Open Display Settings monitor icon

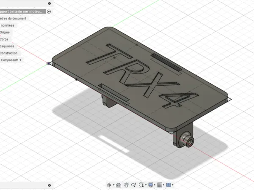151,185
